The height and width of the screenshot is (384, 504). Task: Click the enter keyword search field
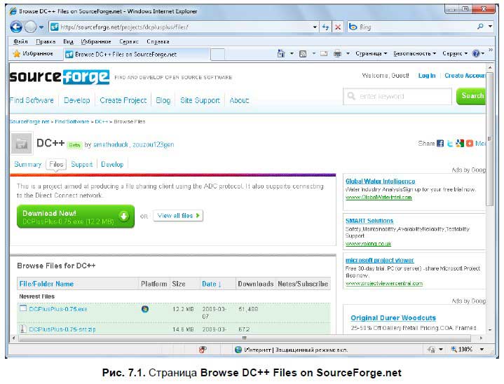[397, 96]
